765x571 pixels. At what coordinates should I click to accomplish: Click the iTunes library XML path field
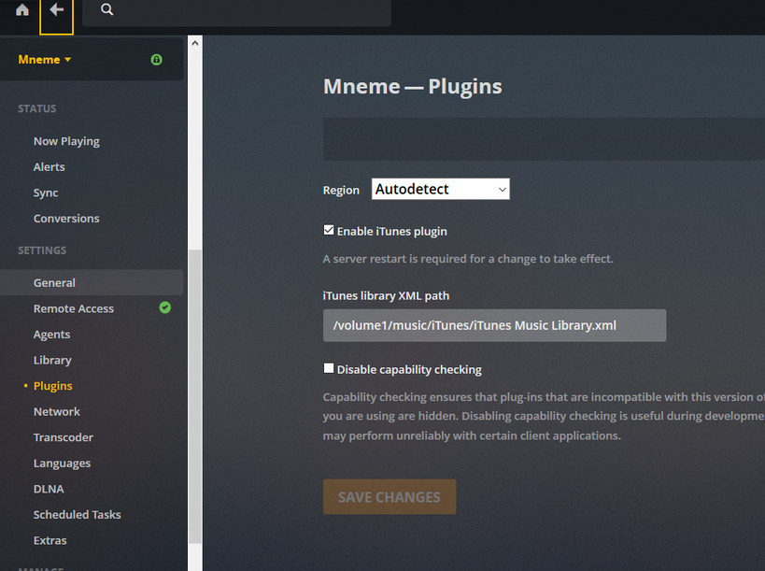(494, 325)
